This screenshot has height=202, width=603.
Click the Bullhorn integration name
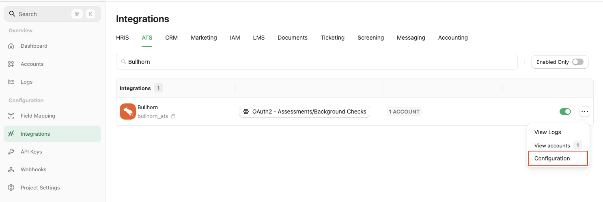tap(148, 107)
